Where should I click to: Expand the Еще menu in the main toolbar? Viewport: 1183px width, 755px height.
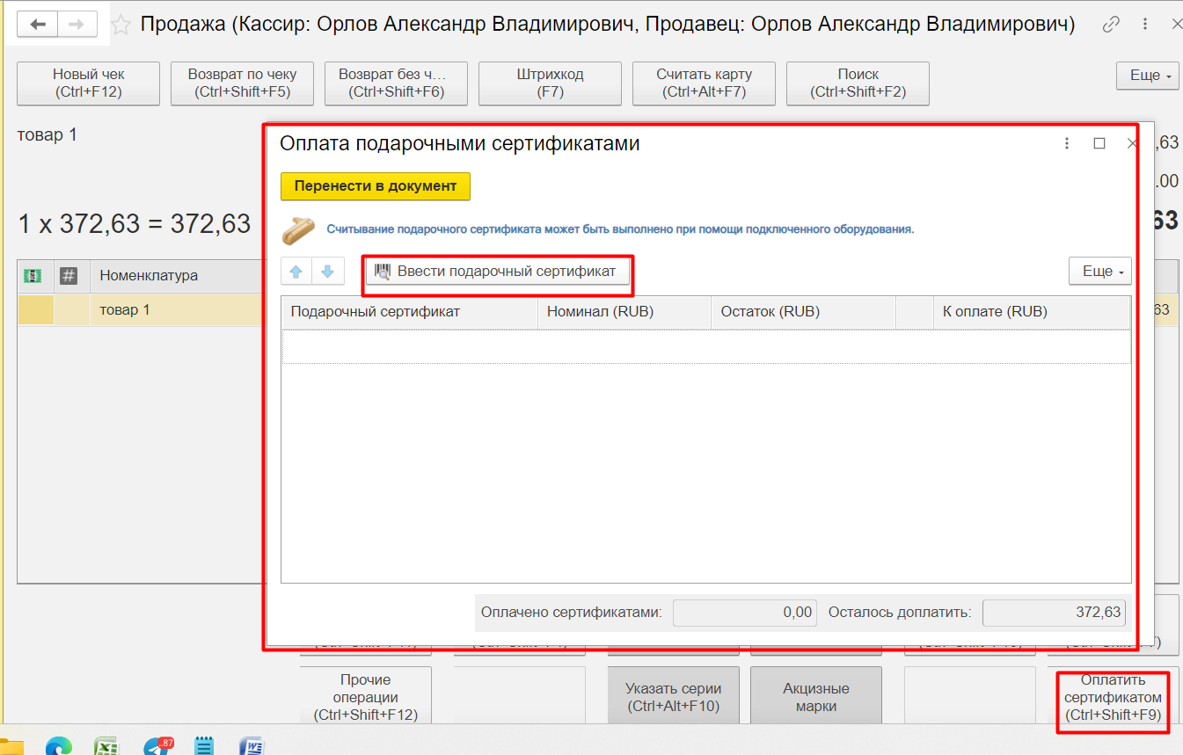1147,76
